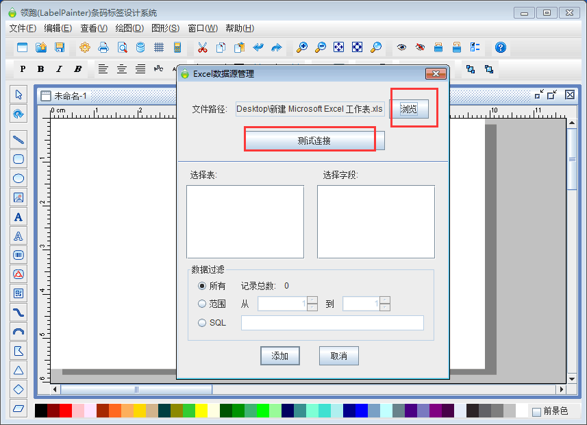Click the zoom out magnifier icon
The image size is (587, 425).
point(321,47)
